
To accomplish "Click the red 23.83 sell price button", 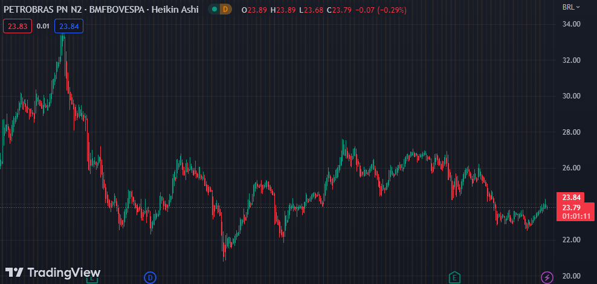I will click(18, 26).
